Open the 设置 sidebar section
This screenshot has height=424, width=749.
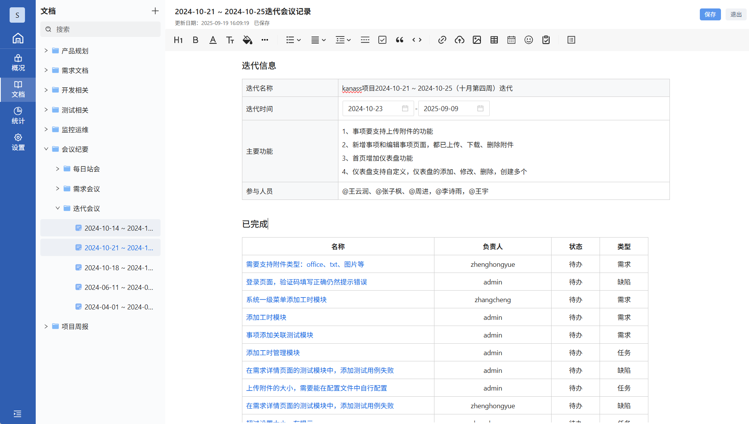(x=18, y=142)
